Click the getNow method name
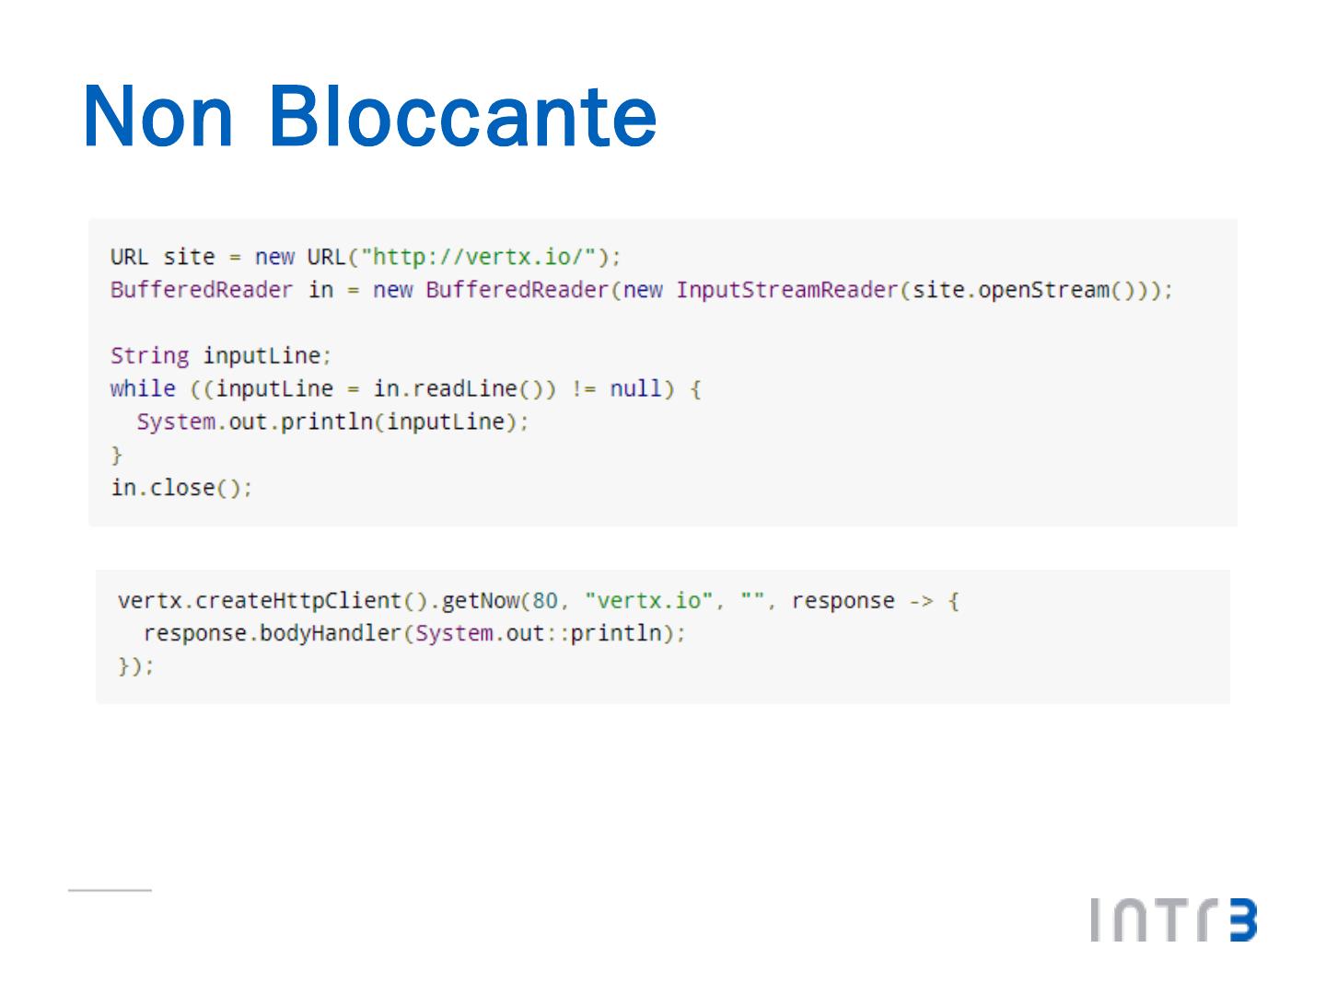This screenshot has height=994, width=1326. pyautogui.click(x=481, y=601)
